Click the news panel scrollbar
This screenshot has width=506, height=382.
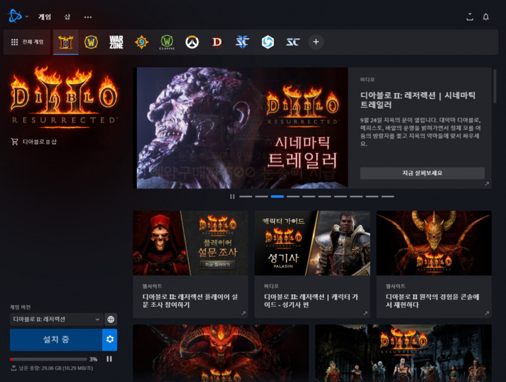click(494, 87)
